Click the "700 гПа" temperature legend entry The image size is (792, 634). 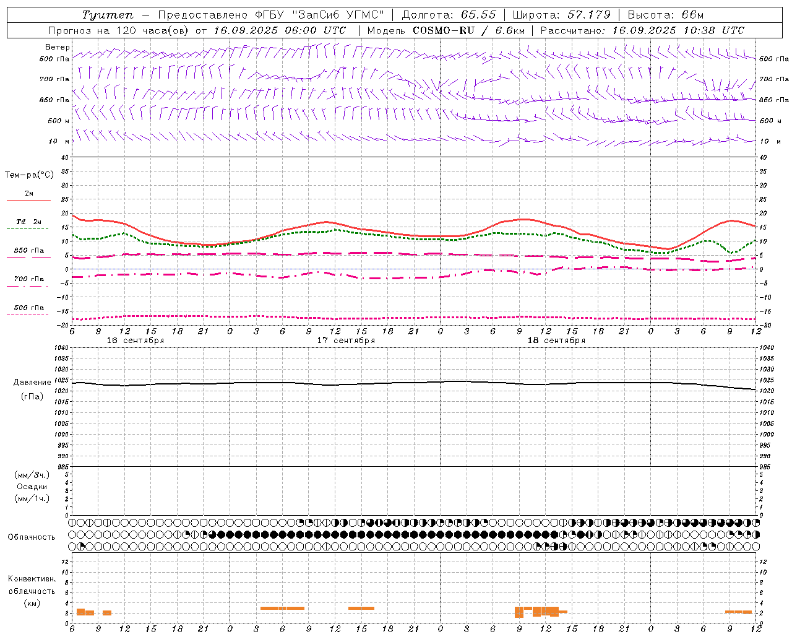coord(28,279)
